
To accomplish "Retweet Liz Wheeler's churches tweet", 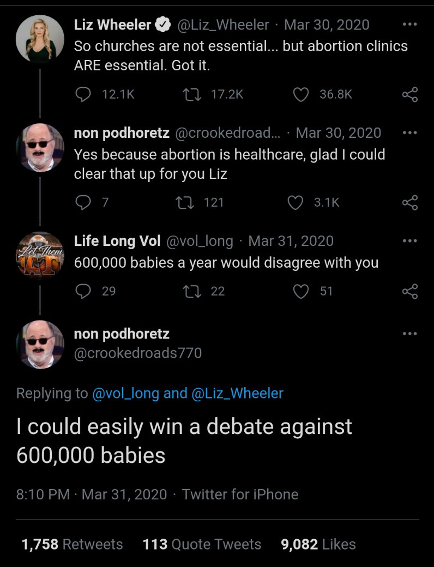I will [x=192, y=94].
